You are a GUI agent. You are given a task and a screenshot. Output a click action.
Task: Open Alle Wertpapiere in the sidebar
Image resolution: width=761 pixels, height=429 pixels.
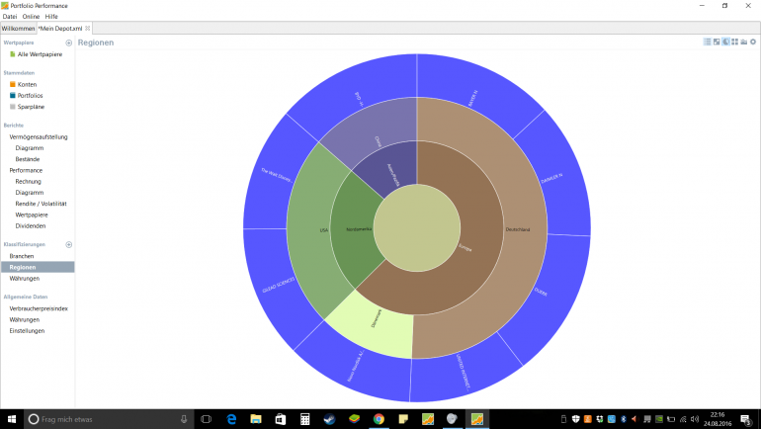click(x=40, y=54)
